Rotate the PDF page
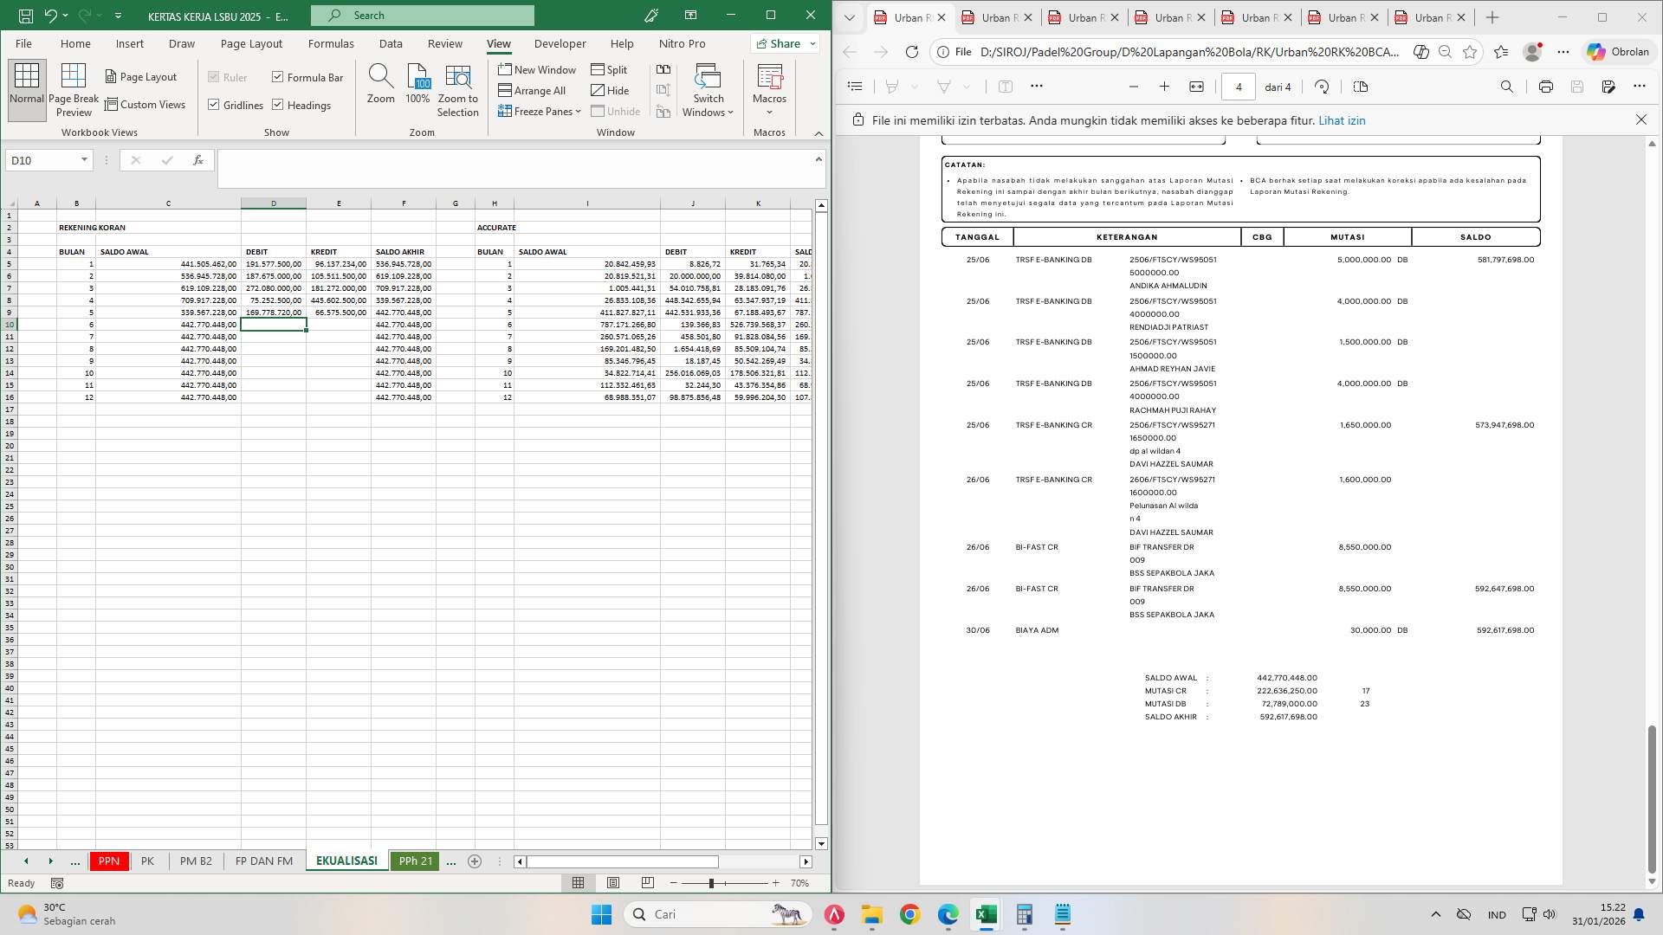The height and width of the screenshot is (935, 1663). (1321, 86)
